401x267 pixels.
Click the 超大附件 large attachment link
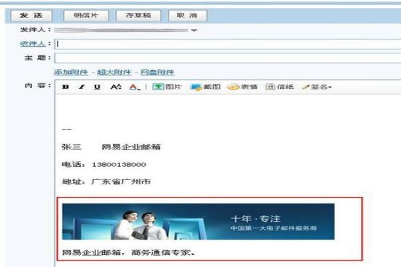tap(114, 72)
